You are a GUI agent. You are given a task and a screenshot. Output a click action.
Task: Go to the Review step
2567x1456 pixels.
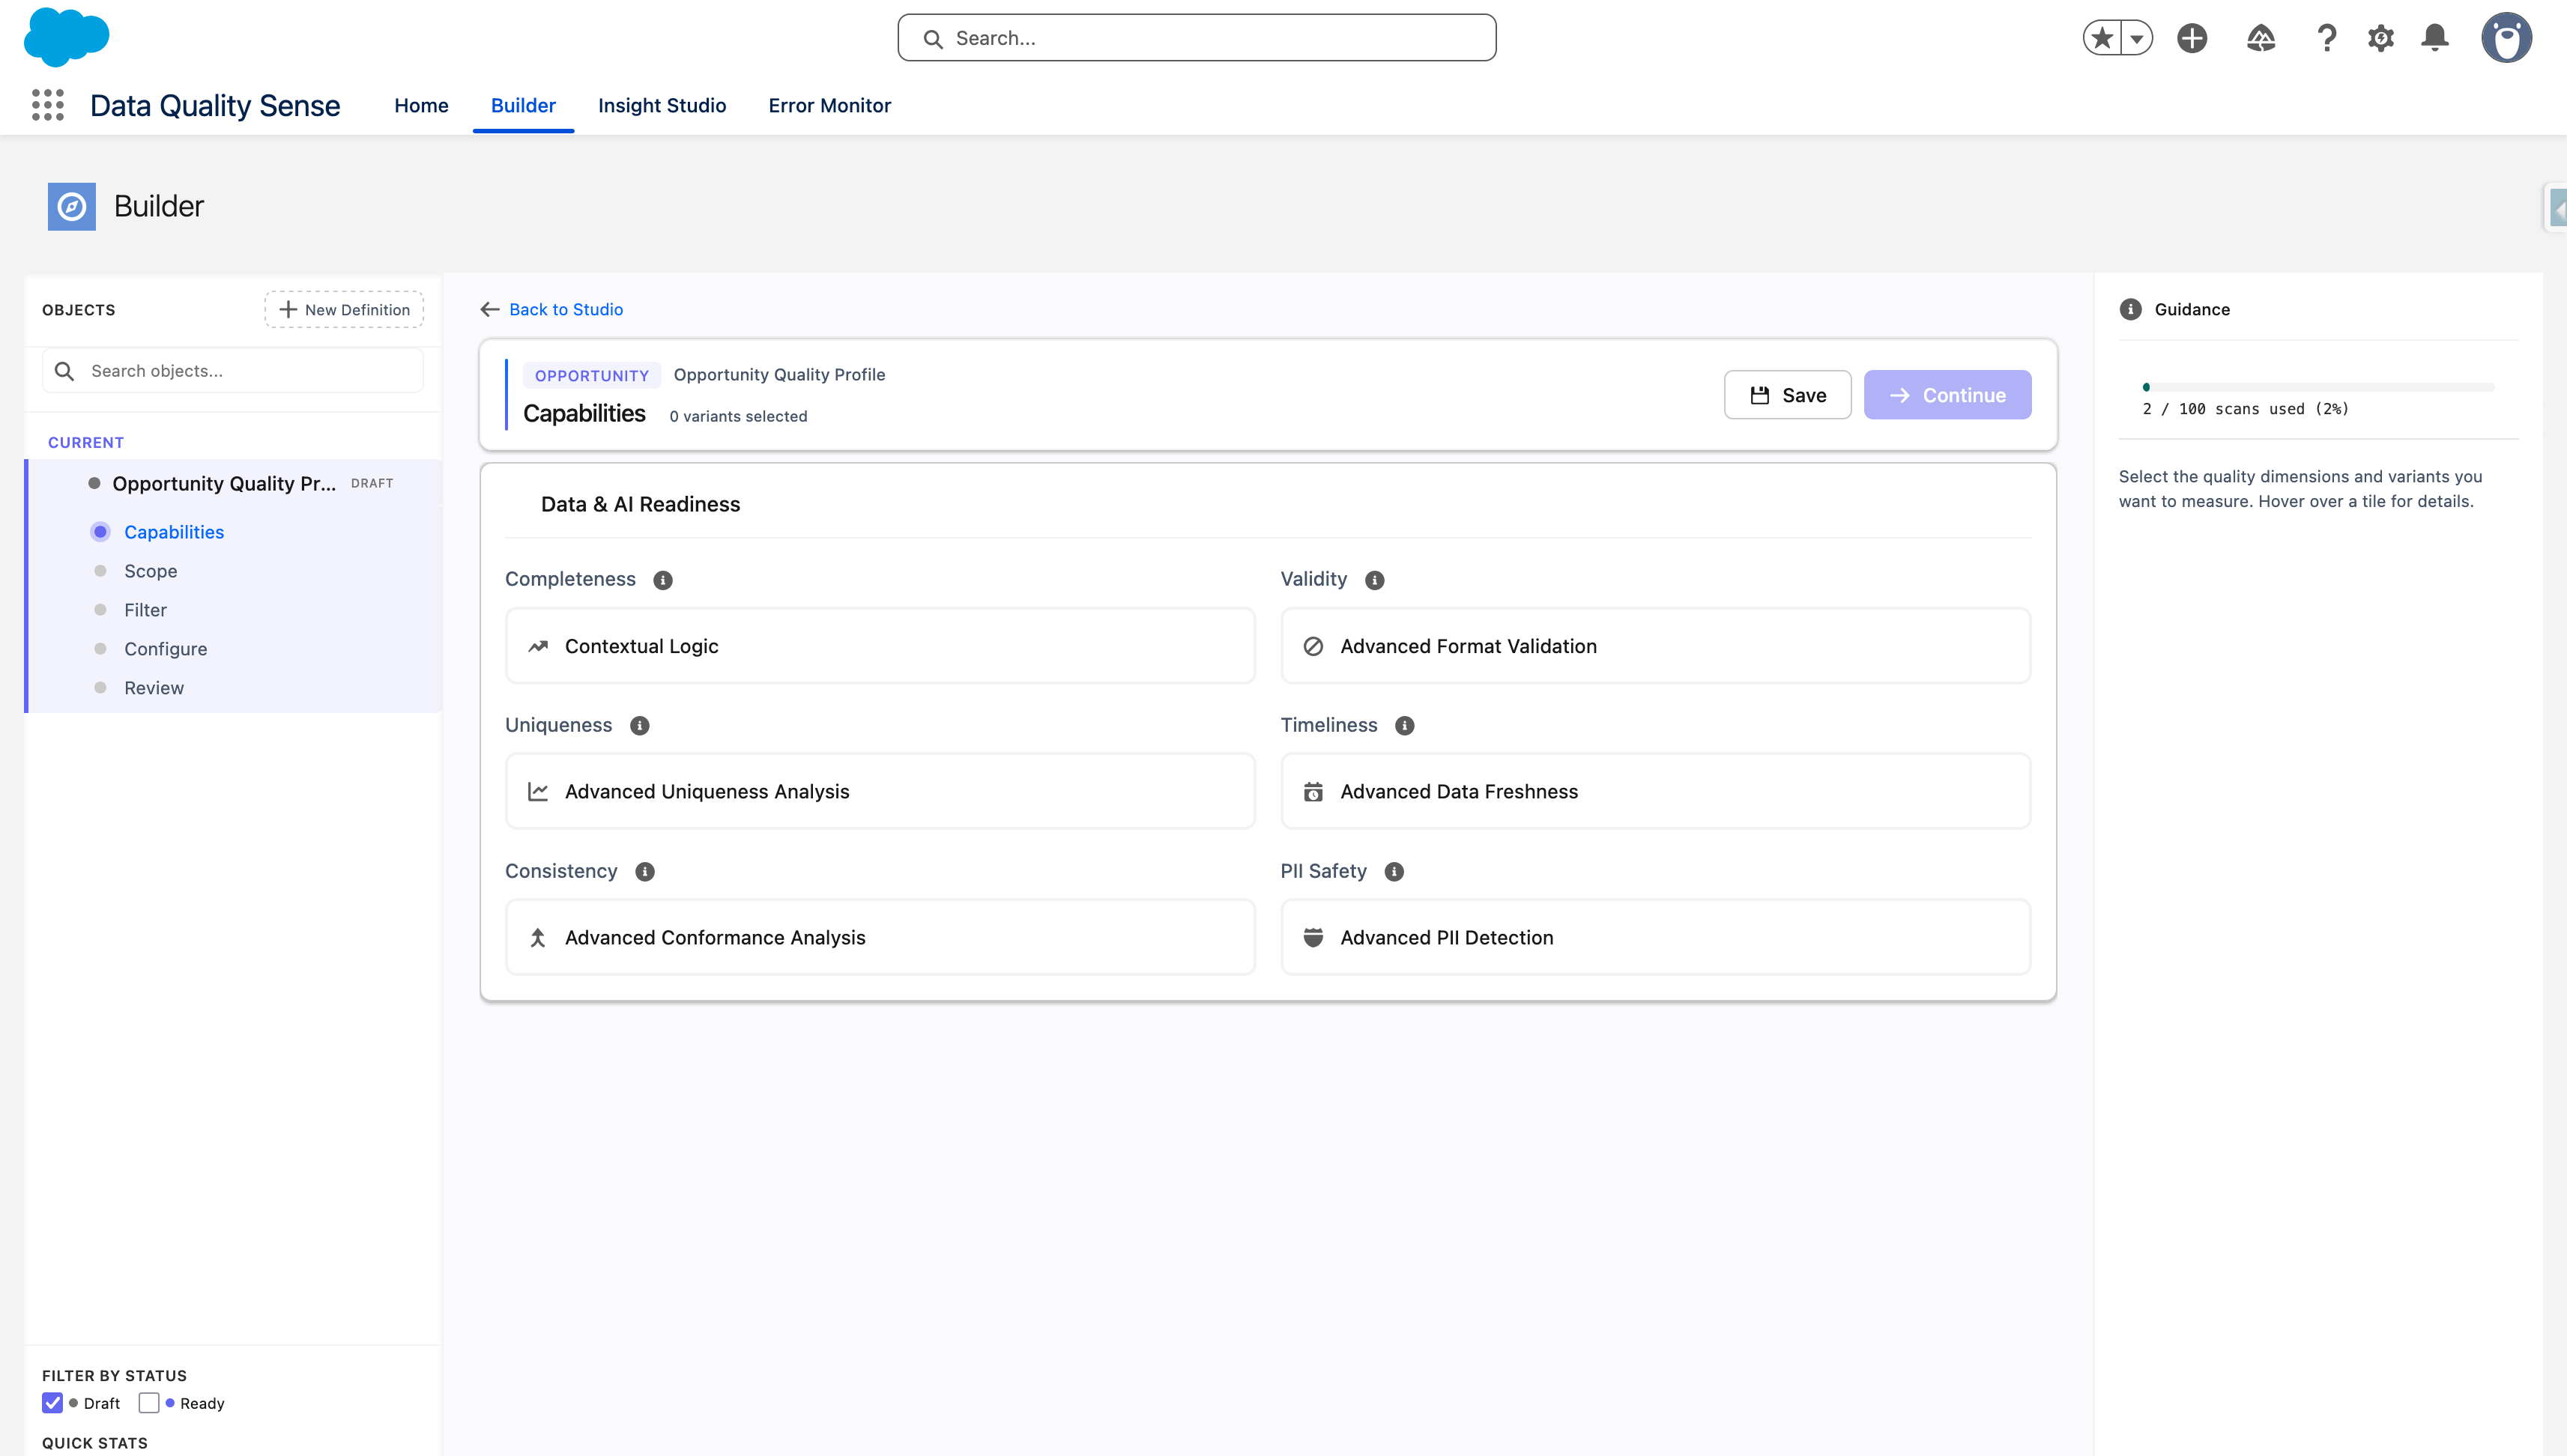(154, 688)
